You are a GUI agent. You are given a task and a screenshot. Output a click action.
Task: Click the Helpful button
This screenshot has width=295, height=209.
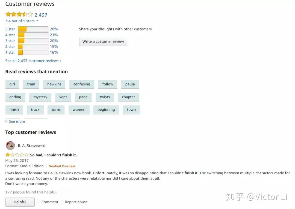20,202
